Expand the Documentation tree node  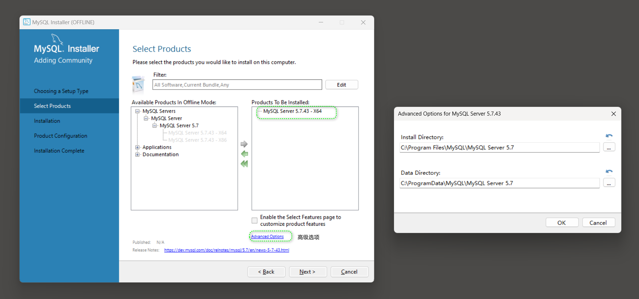(137, 155)
